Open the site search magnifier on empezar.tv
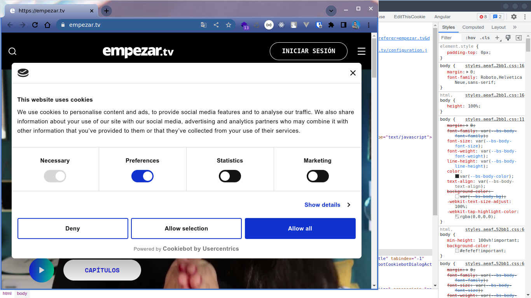Image resolution: width=531 pixels, height=298 pixels. tap(12, 51)
